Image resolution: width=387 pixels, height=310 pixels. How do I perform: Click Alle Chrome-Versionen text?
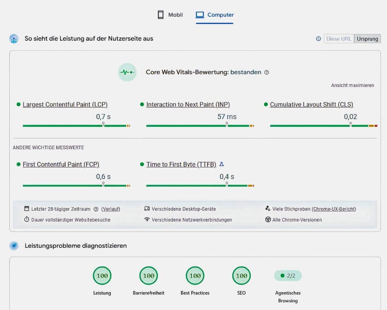[x=297, y=220]
